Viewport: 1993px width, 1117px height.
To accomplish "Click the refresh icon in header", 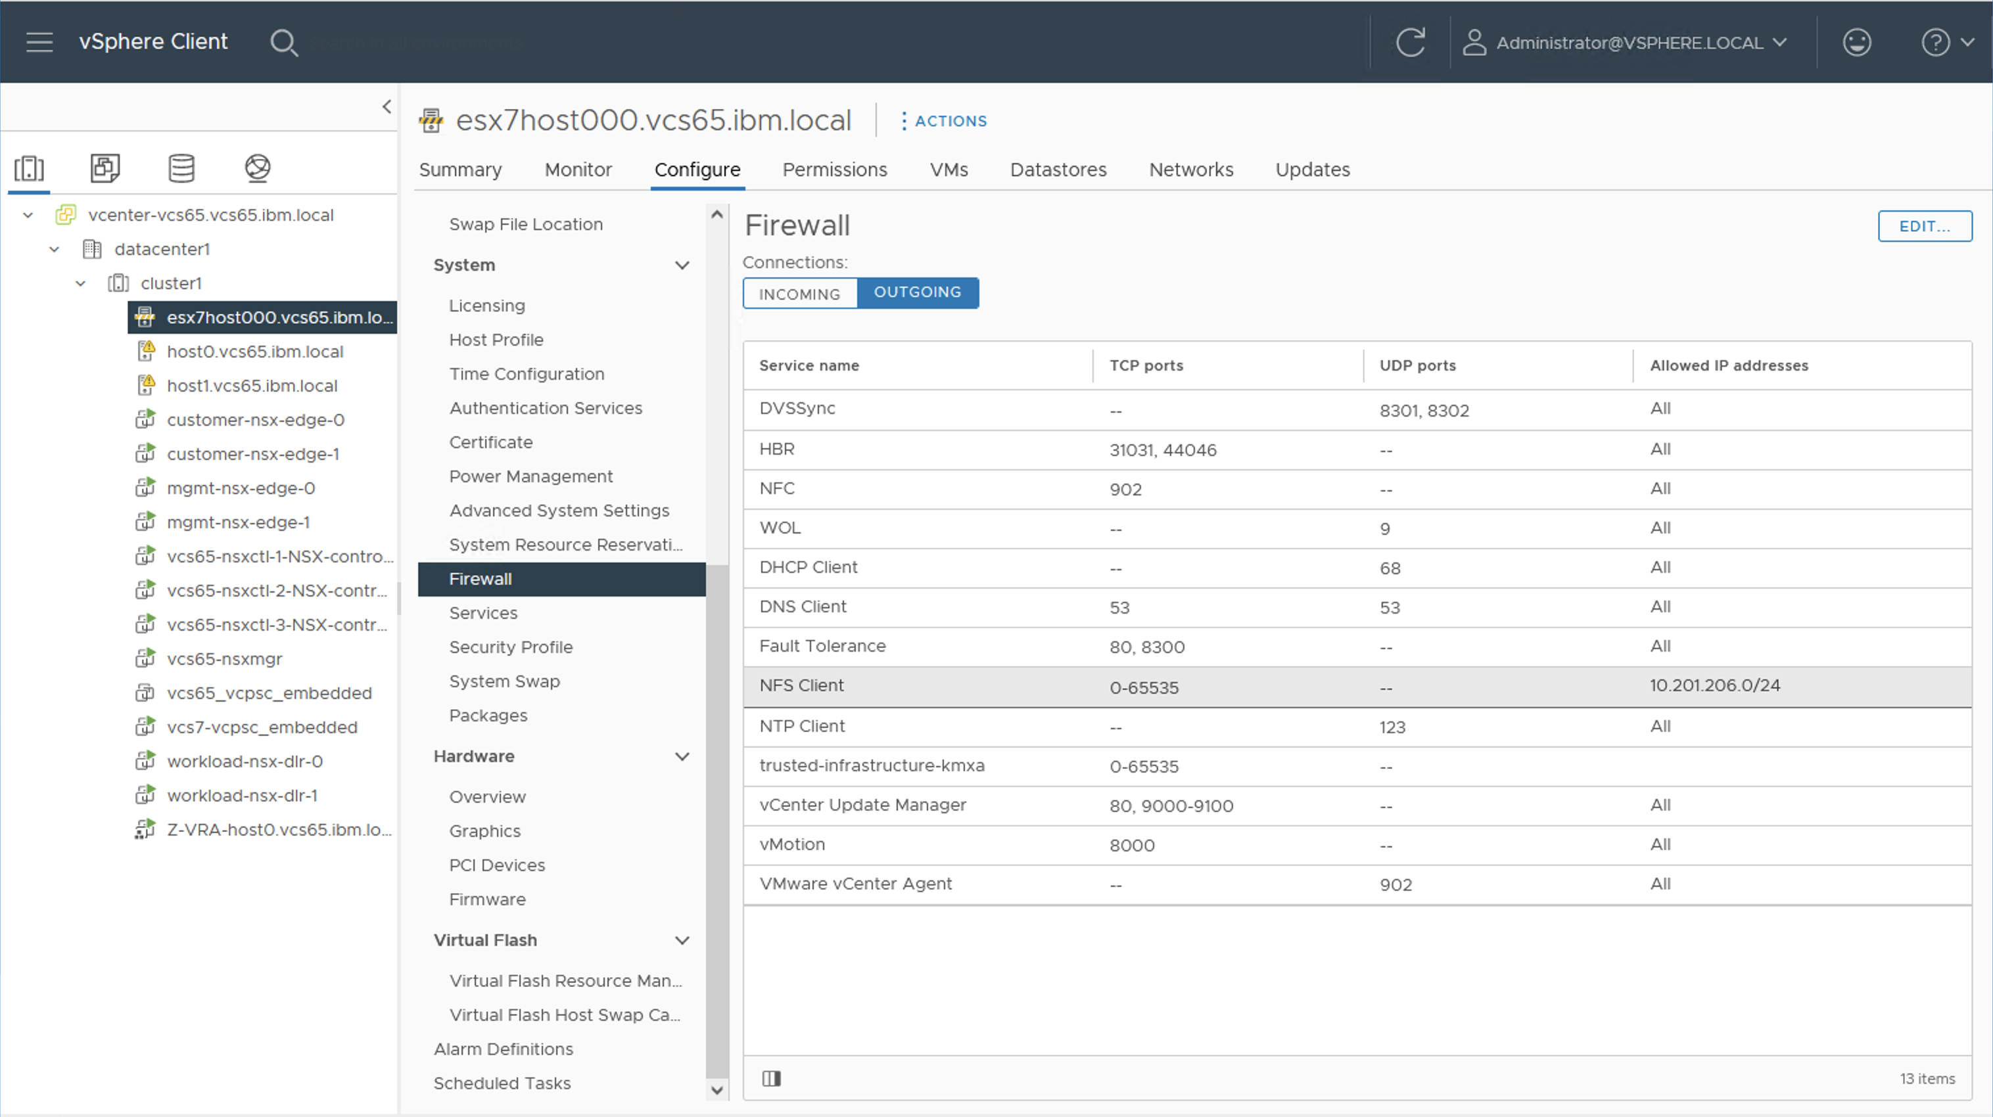I will (1410, 43).
